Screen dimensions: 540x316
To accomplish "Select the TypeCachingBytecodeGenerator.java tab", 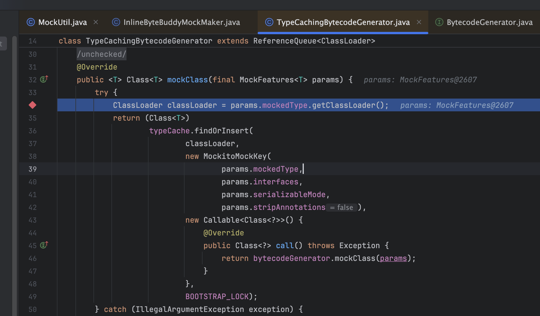I will [x=343, y=22].
